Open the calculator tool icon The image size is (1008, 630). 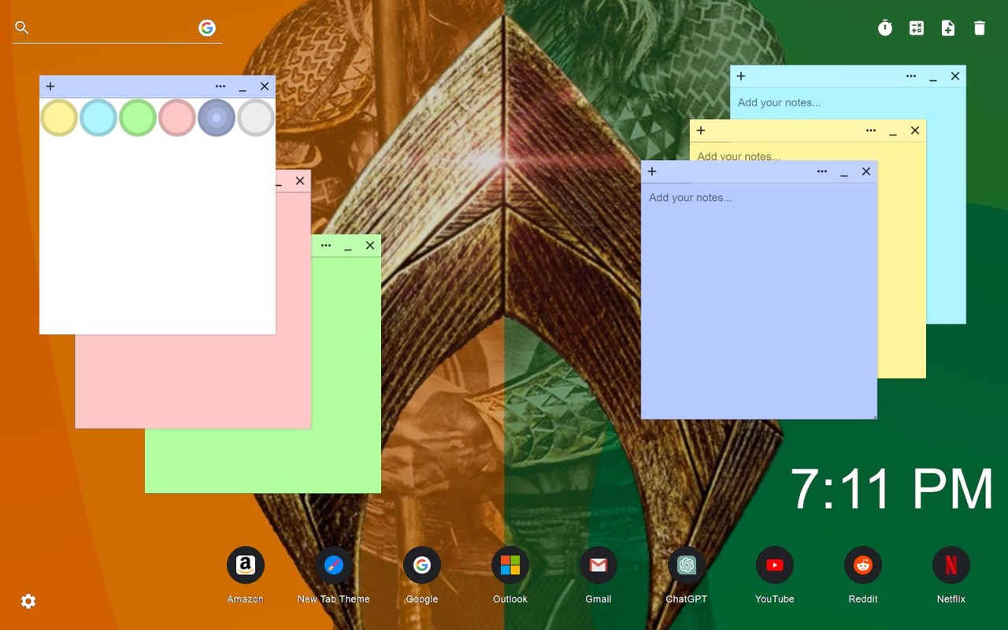pos(917,28)
